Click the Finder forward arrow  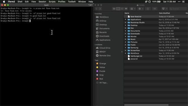(100, 9)
